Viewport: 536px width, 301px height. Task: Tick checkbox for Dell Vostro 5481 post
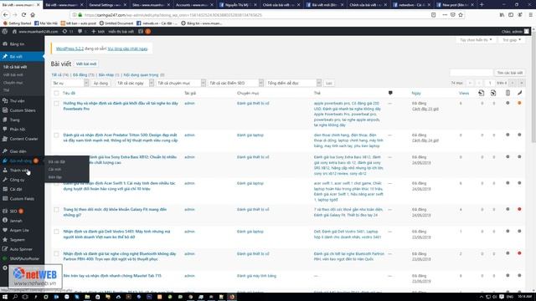click(x=56, y=232)
